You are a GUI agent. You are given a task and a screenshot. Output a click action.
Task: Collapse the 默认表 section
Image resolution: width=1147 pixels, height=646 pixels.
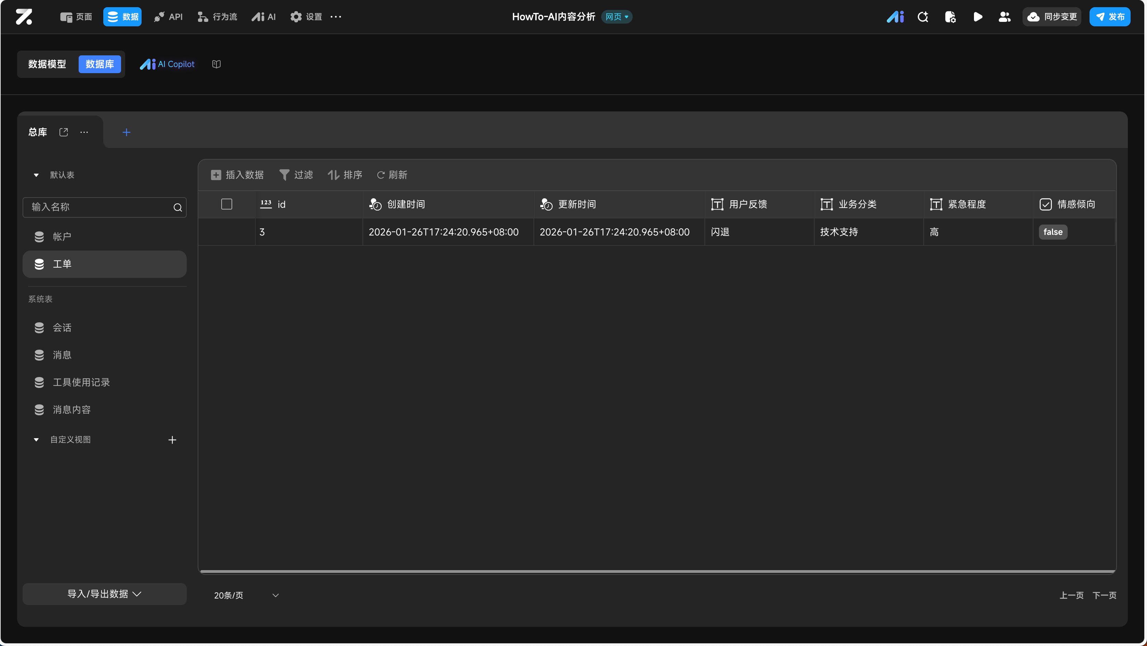[x=36, y=175]
